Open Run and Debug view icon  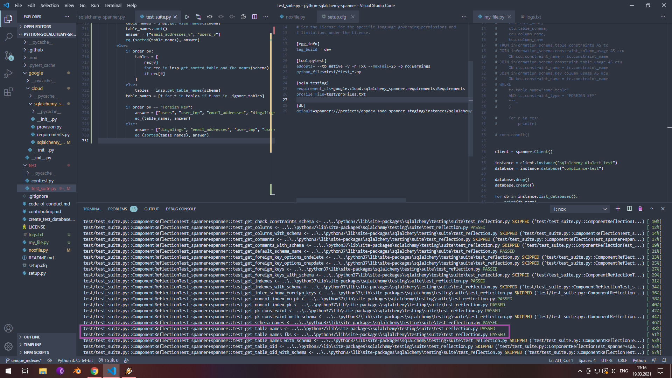pos(8,73)
